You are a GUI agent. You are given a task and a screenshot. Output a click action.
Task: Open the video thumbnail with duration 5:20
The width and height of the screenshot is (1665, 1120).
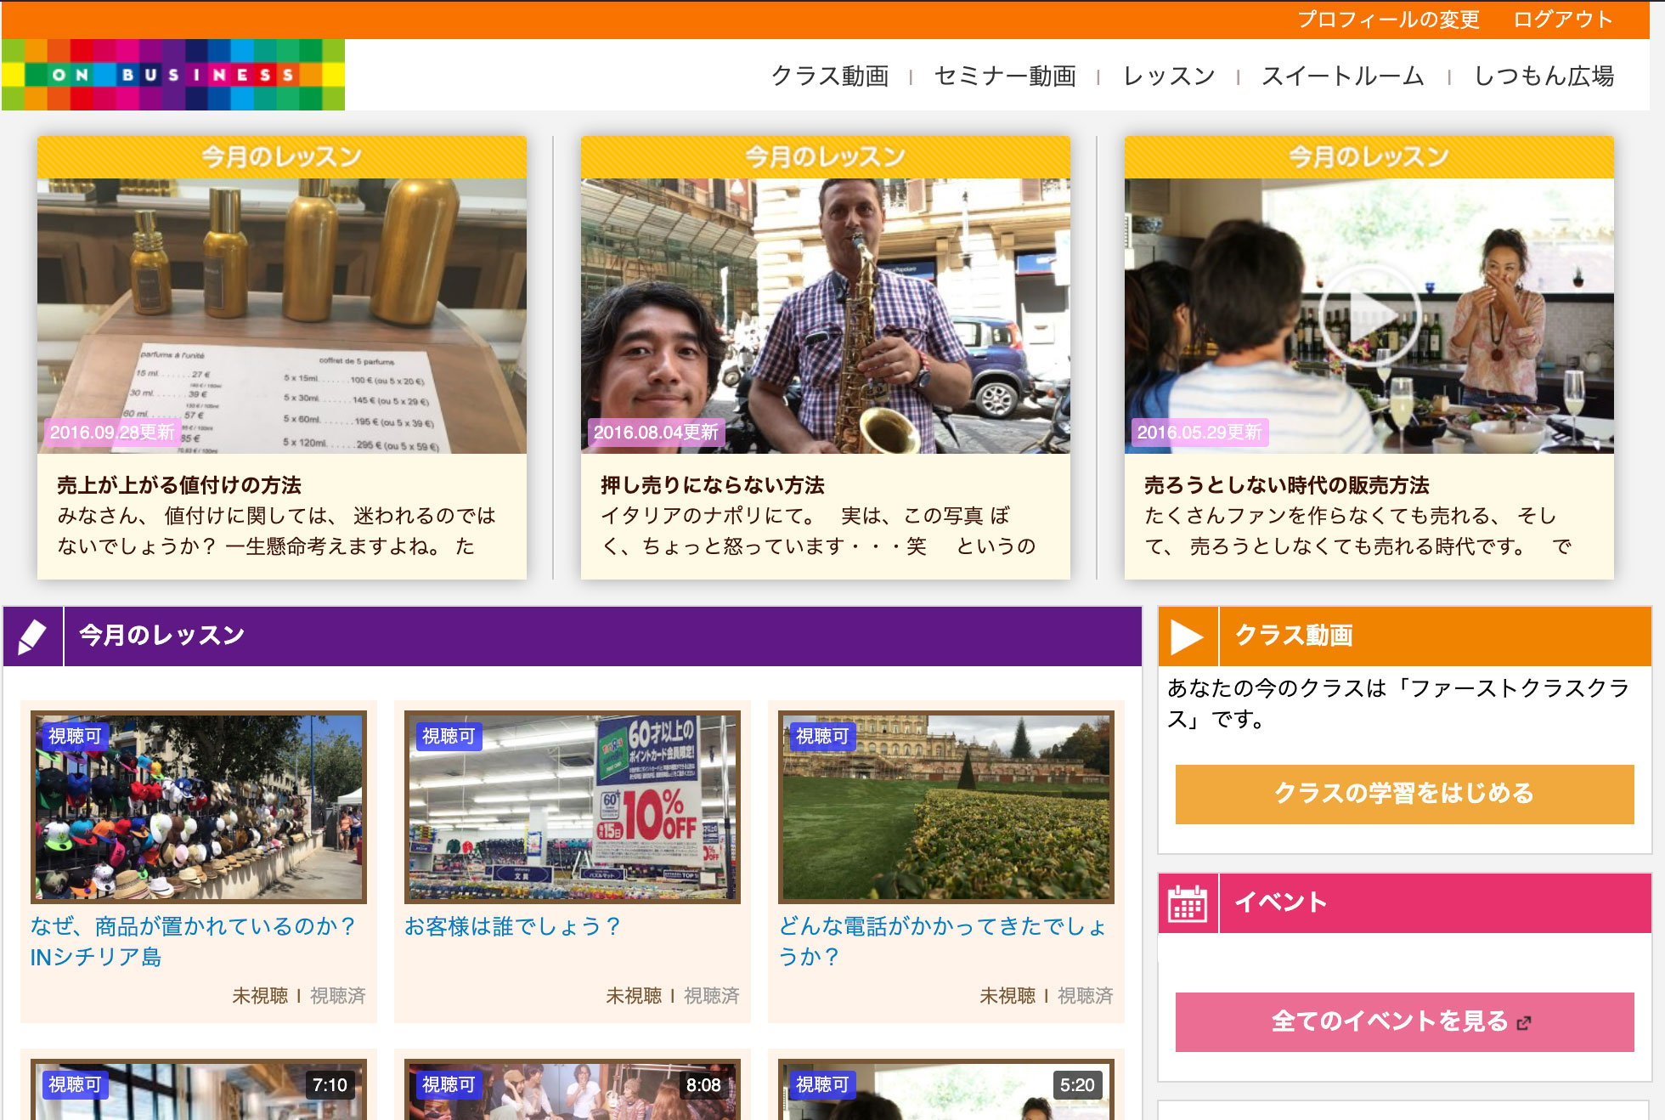click(x=946, y=1089)
